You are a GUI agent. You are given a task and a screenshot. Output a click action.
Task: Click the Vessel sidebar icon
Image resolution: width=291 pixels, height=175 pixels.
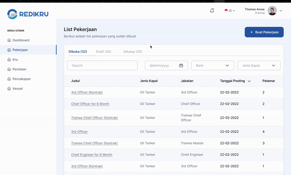(9, 89)
